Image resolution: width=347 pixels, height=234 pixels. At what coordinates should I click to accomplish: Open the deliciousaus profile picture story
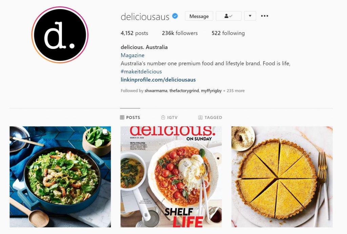[x=60, y=35]
